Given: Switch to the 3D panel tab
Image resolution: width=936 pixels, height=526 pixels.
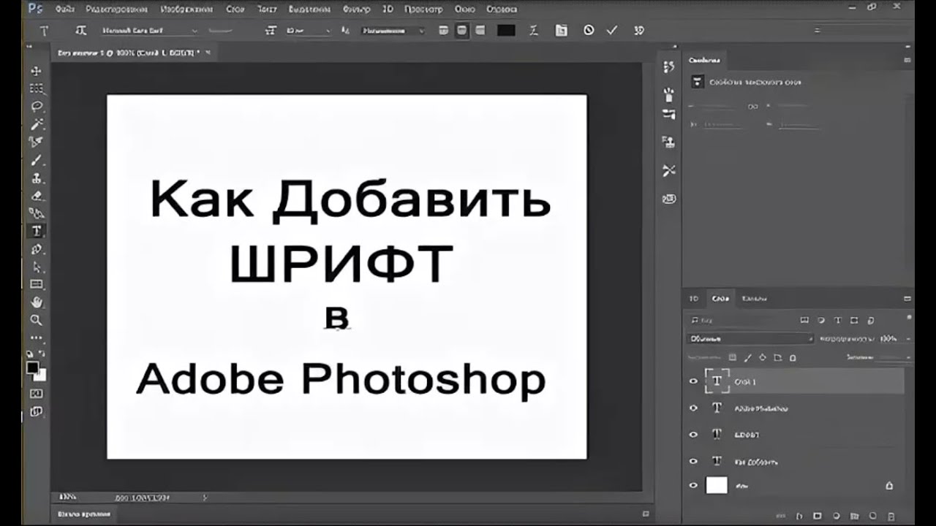Looking at the screenshot, I should tap(694, 299).
